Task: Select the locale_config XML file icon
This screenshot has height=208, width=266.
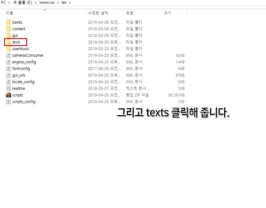Action: (x=9, y=82)
